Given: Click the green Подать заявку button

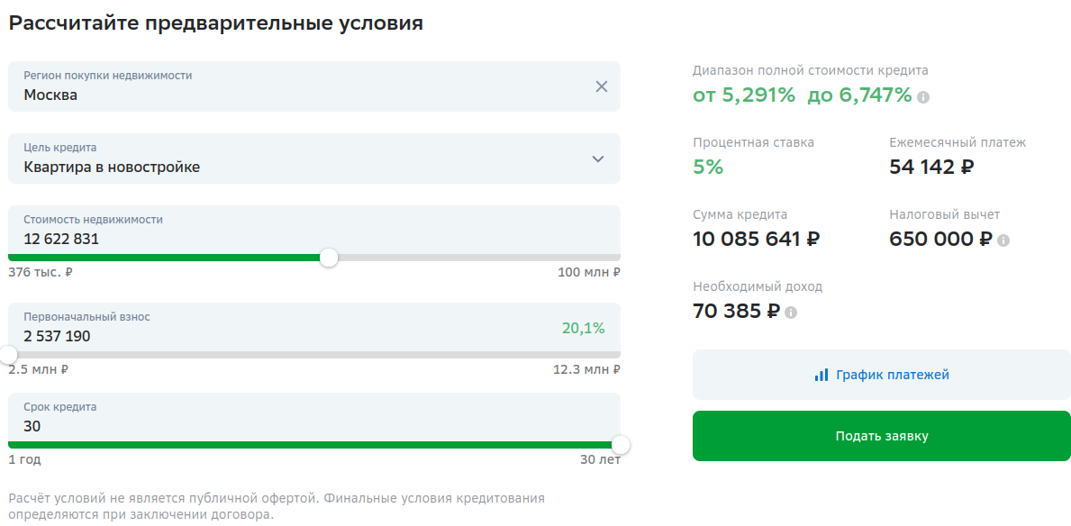Looking at the screenshot, I should tap(882, 436).
